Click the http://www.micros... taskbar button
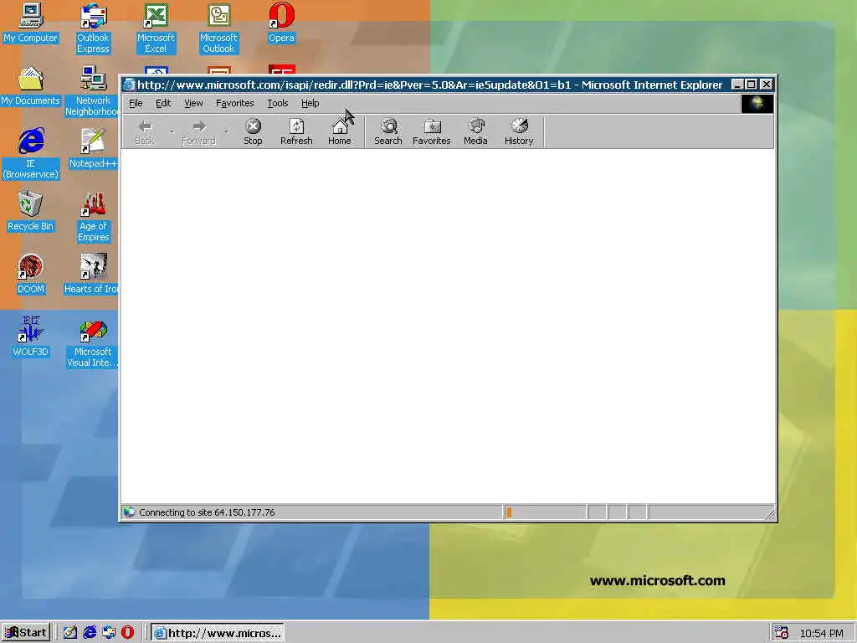 pos(217,633)
